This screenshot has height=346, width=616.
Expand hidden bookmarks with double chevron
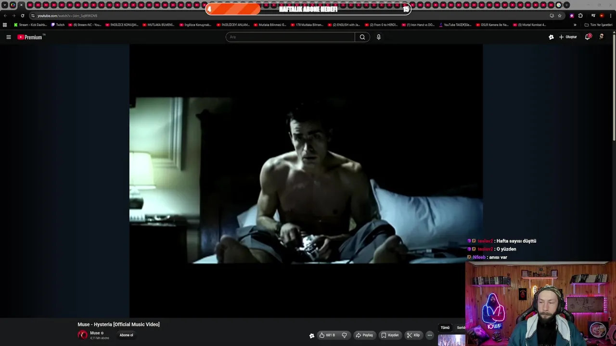coord(575,25)
